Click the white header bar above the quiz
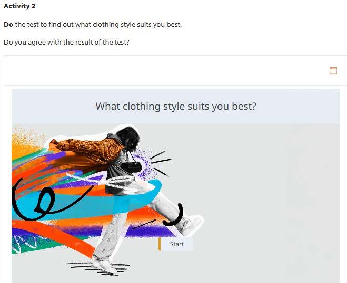The height and width of the screenshot is (283, 347). pos(175,71)
